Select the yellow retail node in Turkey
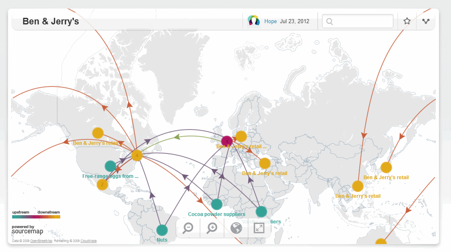This screenshot has width=451, height=252. click(264, 163)
